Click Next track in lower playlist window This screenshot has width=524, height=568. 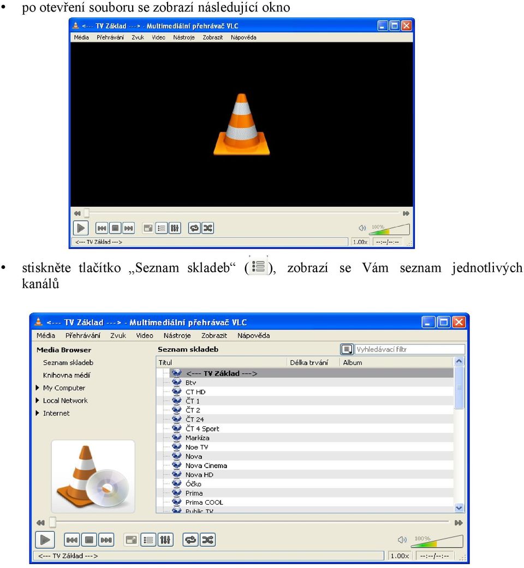[106, 540]
